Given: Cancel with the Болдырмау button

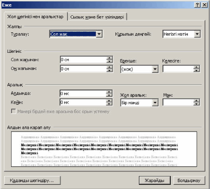Looking at the screenshot, I should (189, 180).
